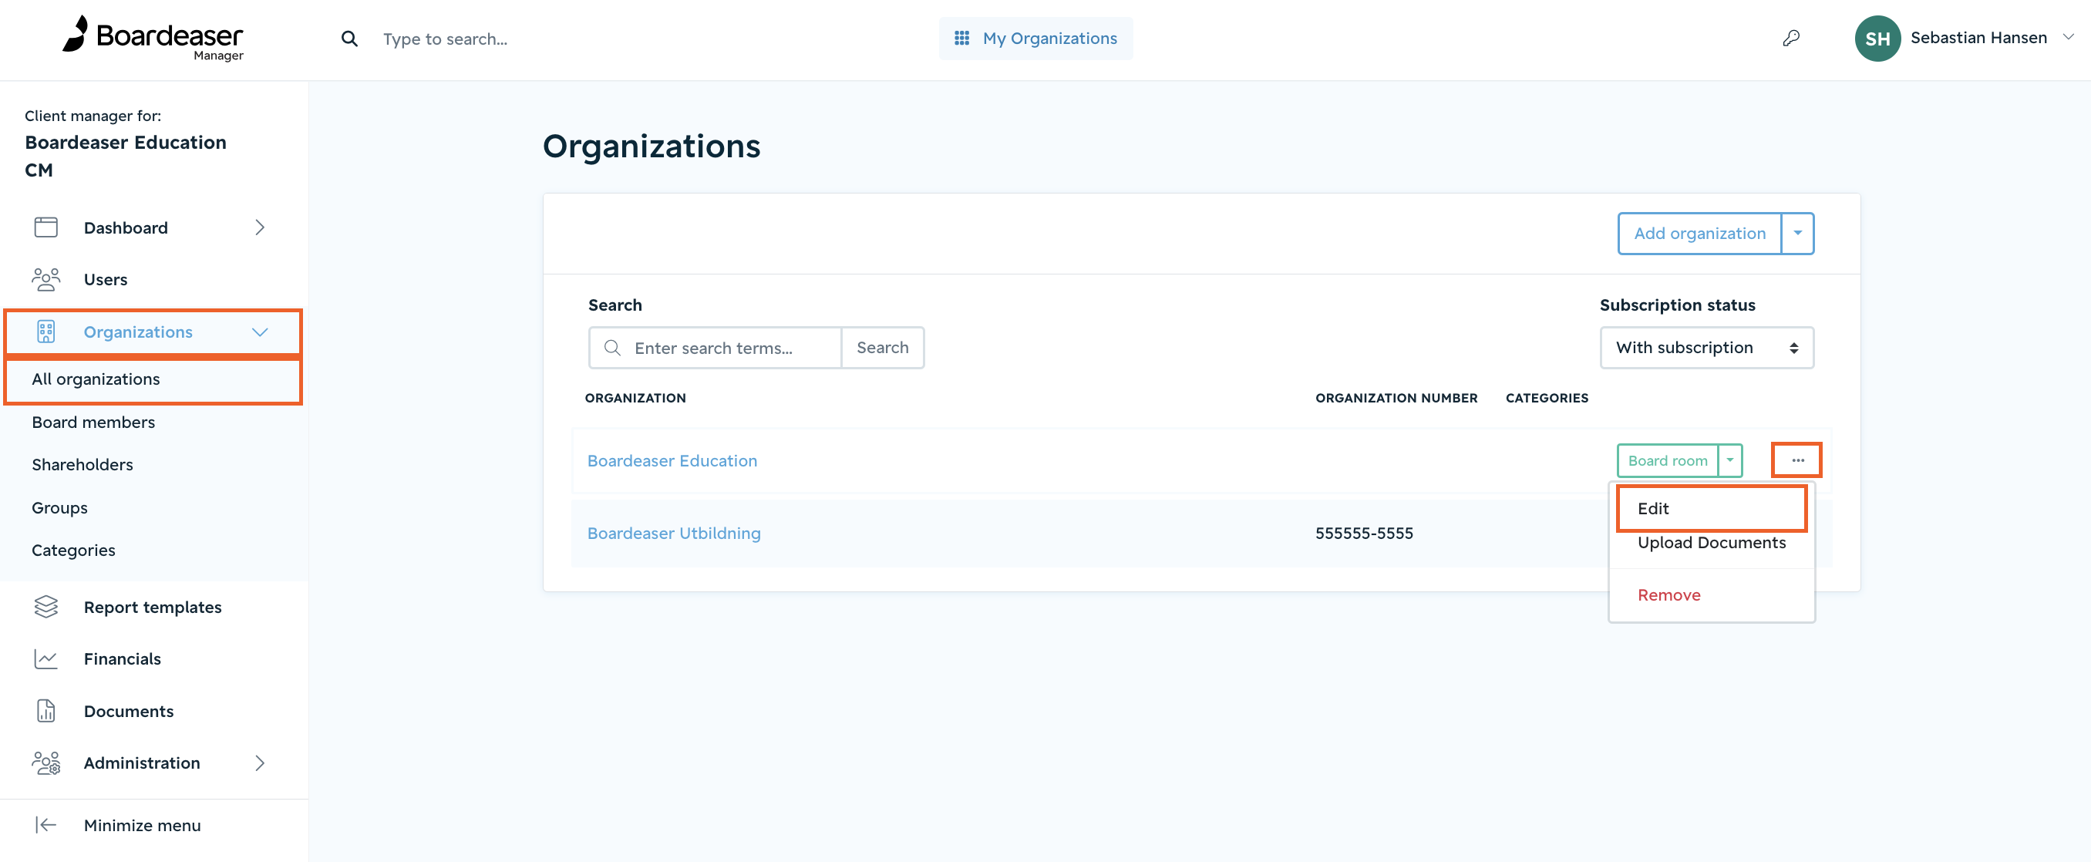
Task: Open Categories in sidebar
Action: click(x=73, y=551)
